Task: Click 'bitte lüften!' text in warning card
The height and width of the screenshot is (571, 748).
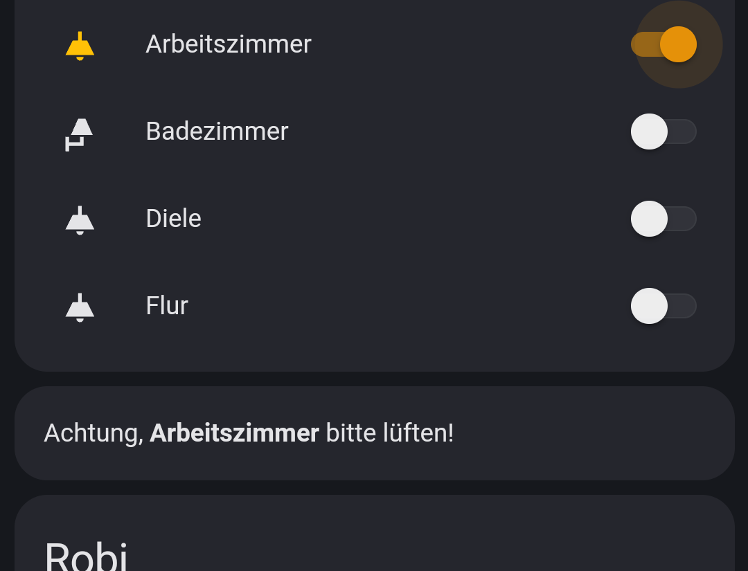Action: (390, 433)
